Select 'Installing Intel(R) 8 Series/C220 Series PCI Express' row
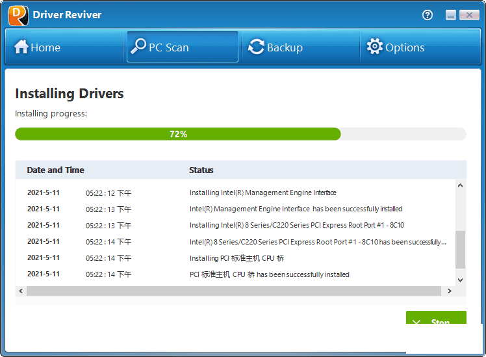This screenshot has width=486, height=357. tap(236, 225)
